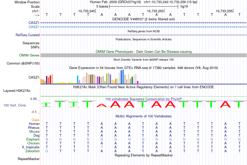Click the Elephant alignment row label
Image resolution: width=247 pixels, height=165 pixels.
[x=33, y=139]
